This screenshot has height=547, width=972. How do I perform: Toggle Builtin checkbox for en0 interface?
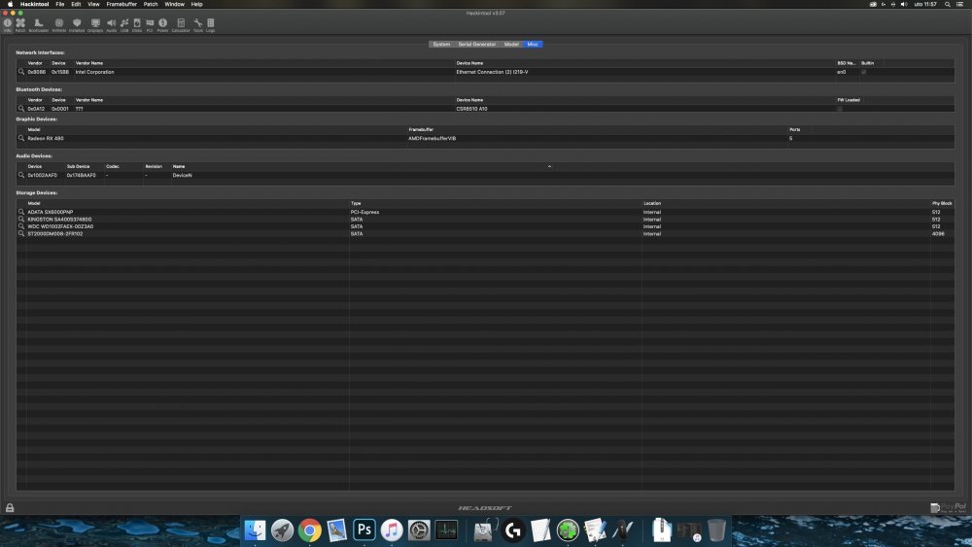click(x=863, y=72)
